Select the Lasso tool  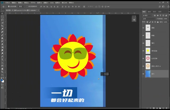[2, 20]
